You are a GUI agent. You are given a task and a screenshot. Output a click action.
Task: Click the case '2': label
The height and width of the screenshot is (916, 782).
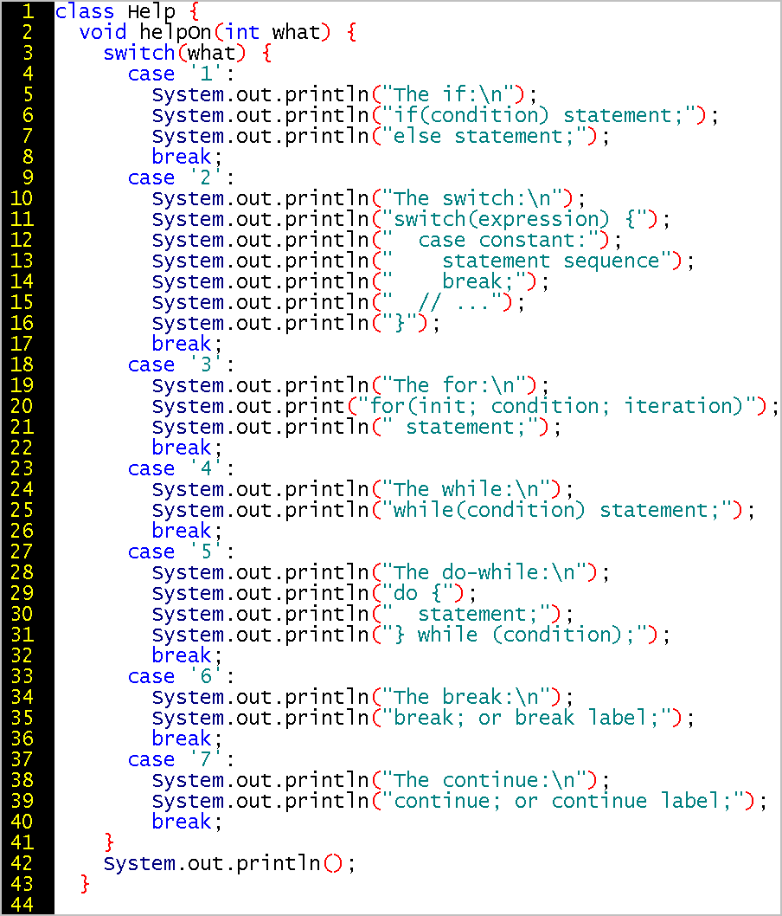tap(181, 177)
